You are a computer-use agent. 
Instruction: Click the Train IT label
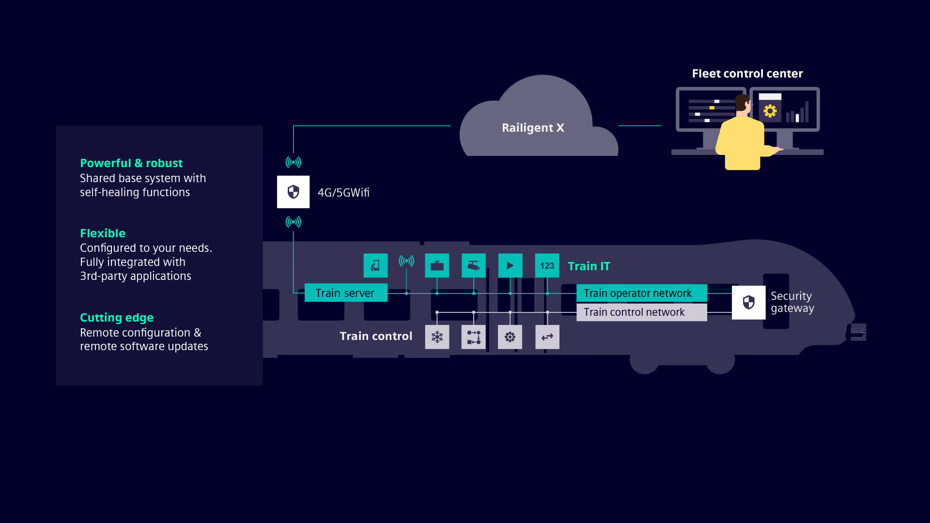tap(589, 266)
